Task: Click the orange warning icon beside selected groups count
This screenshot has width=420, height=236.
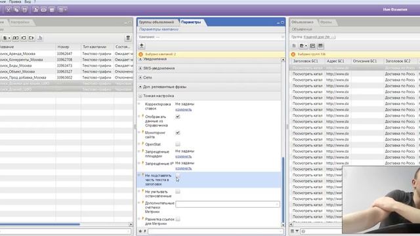Action: pyautogui.click(x=293, y=54)
